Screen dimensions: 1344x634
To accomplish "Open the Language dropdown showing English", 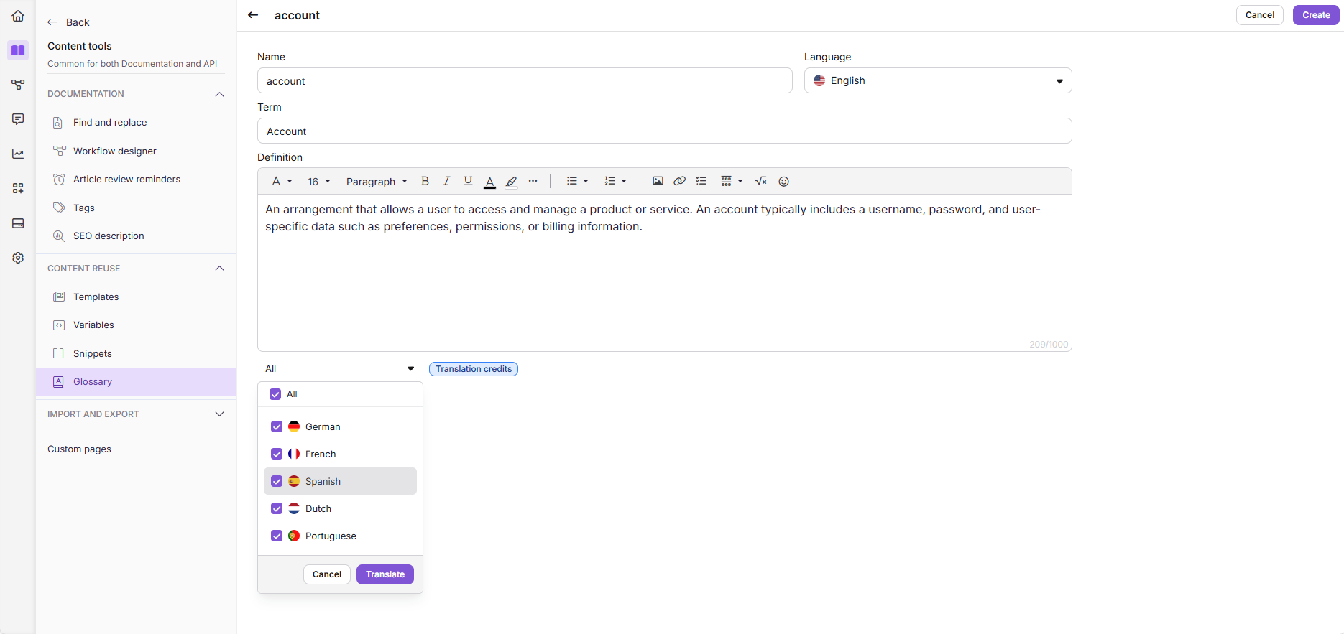I will point(937,81).
